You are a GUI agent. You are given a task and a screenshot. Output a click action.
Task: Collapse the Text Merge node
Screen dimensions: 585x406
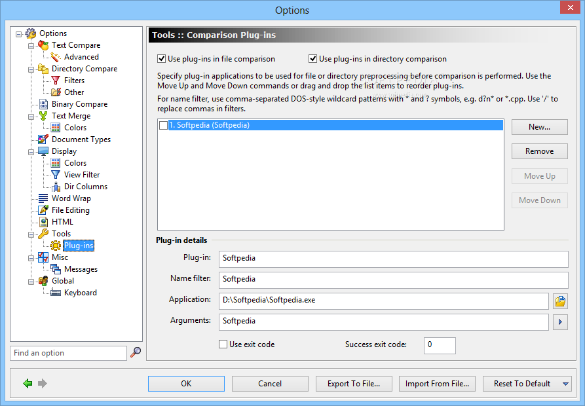[x=31, y=117]
